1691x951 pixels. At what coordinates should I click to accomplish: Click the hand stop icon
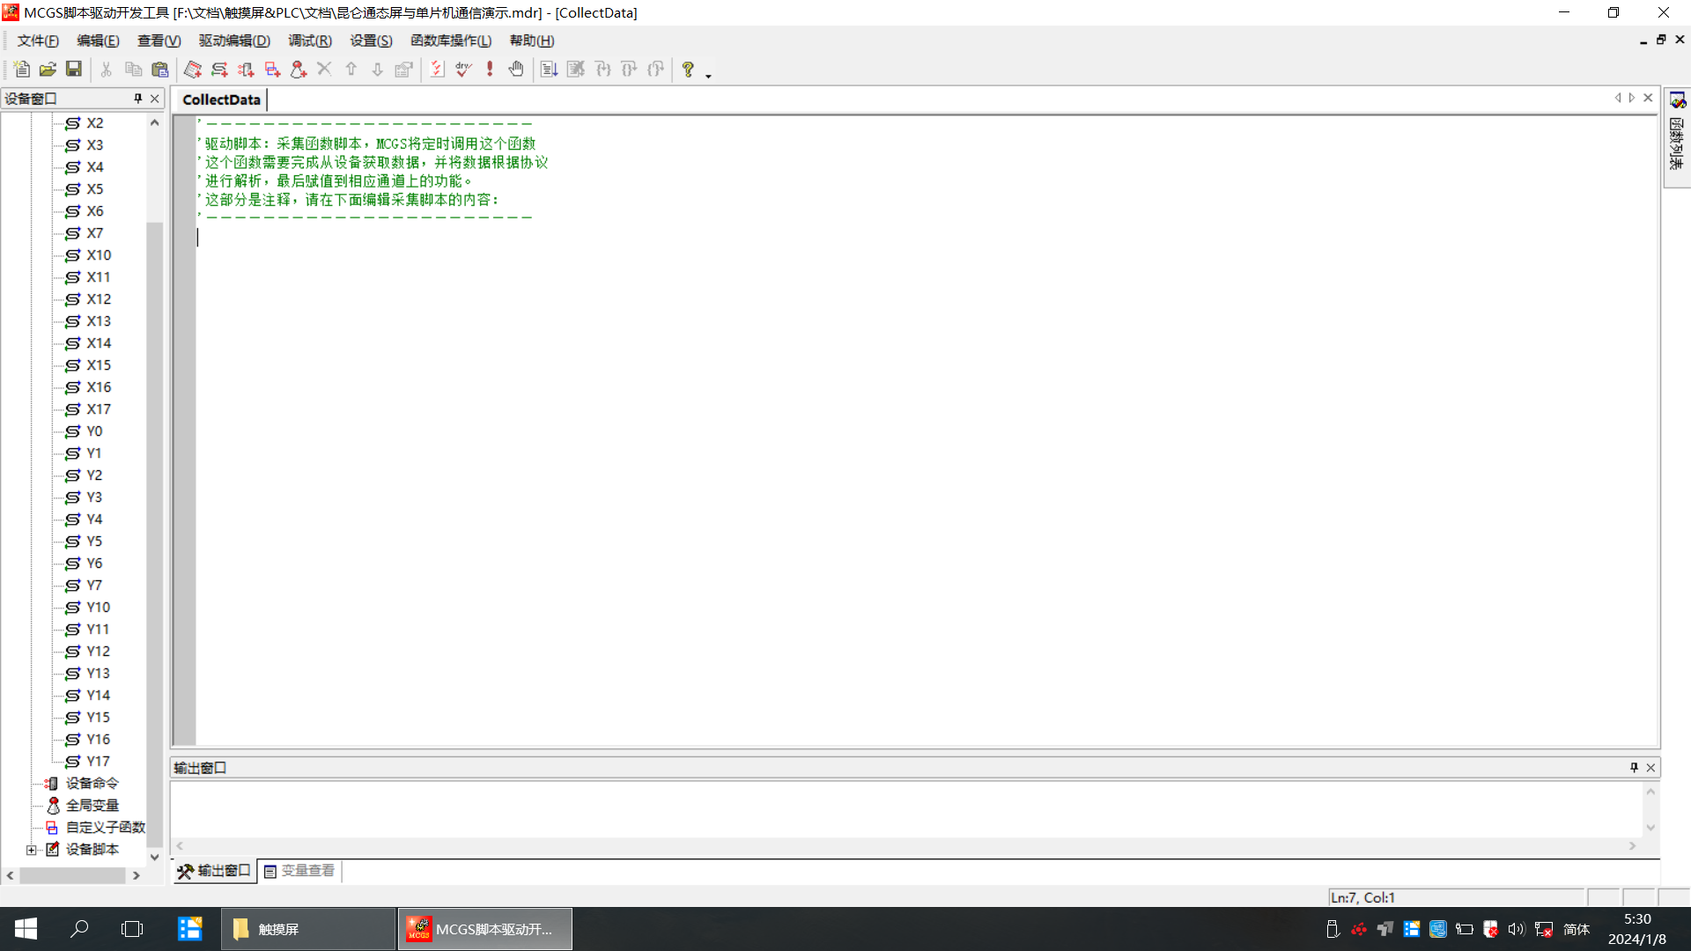516,70
